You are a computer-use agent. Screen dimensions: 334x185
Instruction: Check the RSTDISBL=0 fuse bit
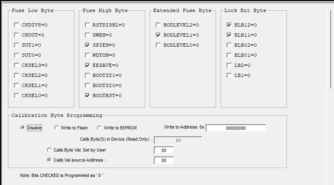[87, 25]
